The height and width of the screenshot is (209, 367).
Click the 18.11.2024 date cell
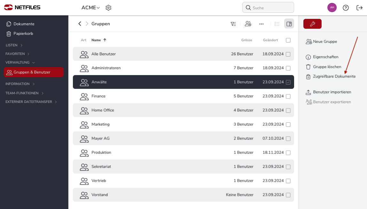(273, 152)
